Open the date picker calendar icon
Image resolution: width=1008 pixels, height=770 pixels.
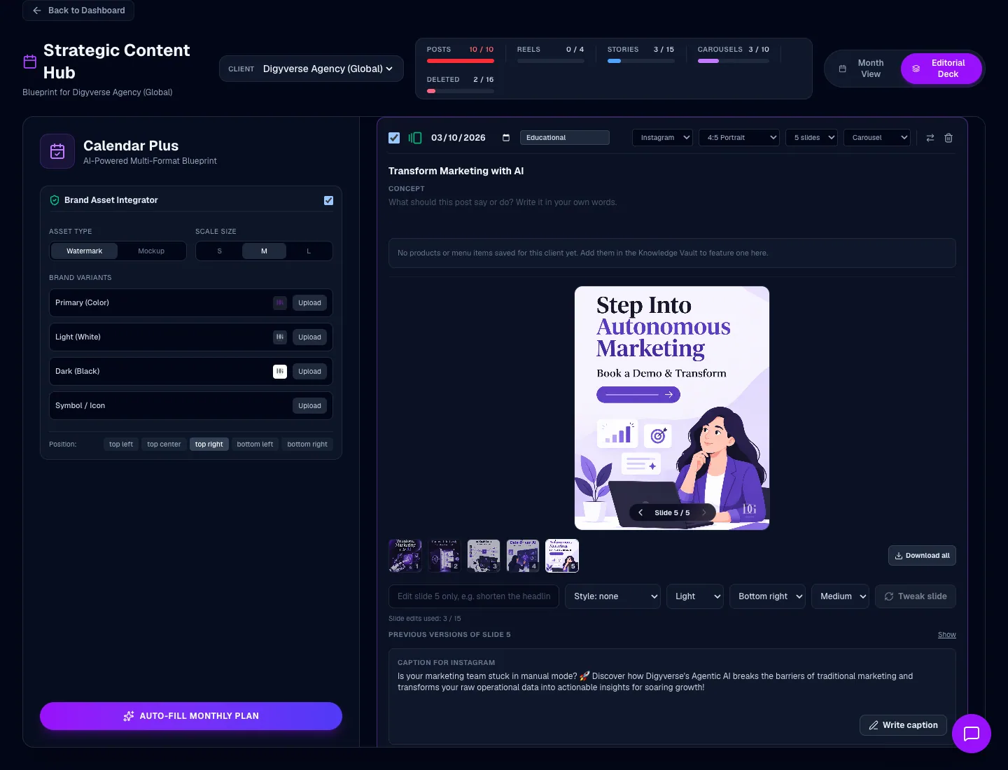(x=506, y=138)
